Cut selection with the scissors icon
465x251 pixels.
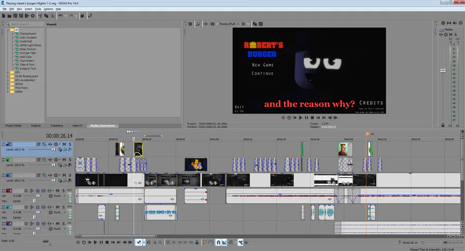(40, 15)
